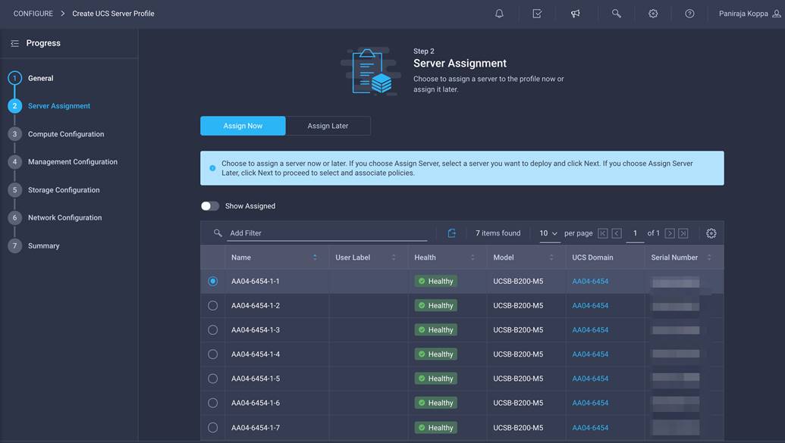Go to the Network Configuration step
Screen dimensions: 785x443
click(x=64, y=217)
